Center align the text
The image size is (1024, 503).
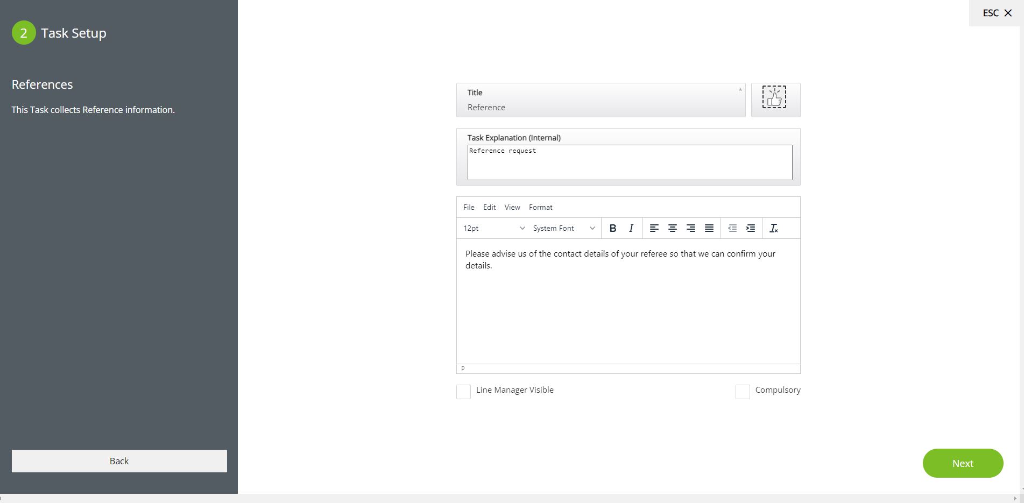pyautogui.click(x=672, y=228)
